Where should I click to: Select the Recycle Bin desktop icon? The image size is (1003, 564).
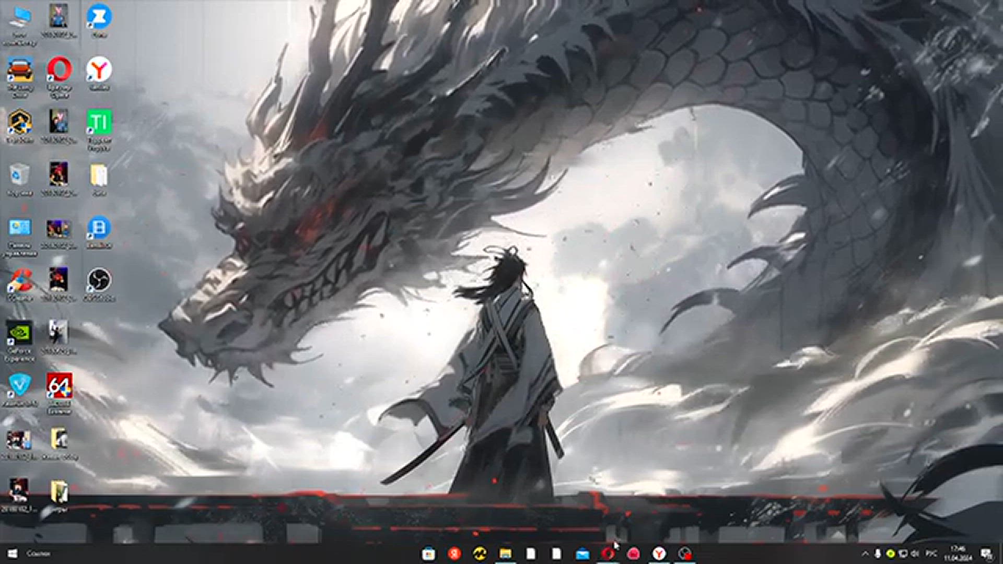tap(19, 175)
